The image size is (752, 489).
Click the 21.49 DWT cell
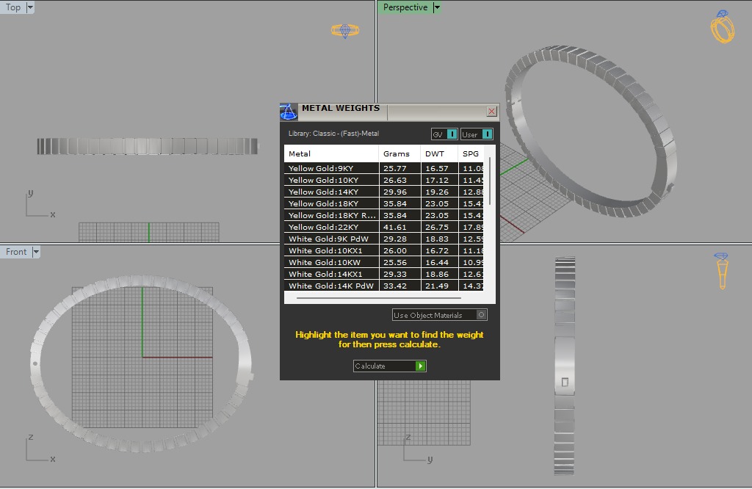coord(440,286)
